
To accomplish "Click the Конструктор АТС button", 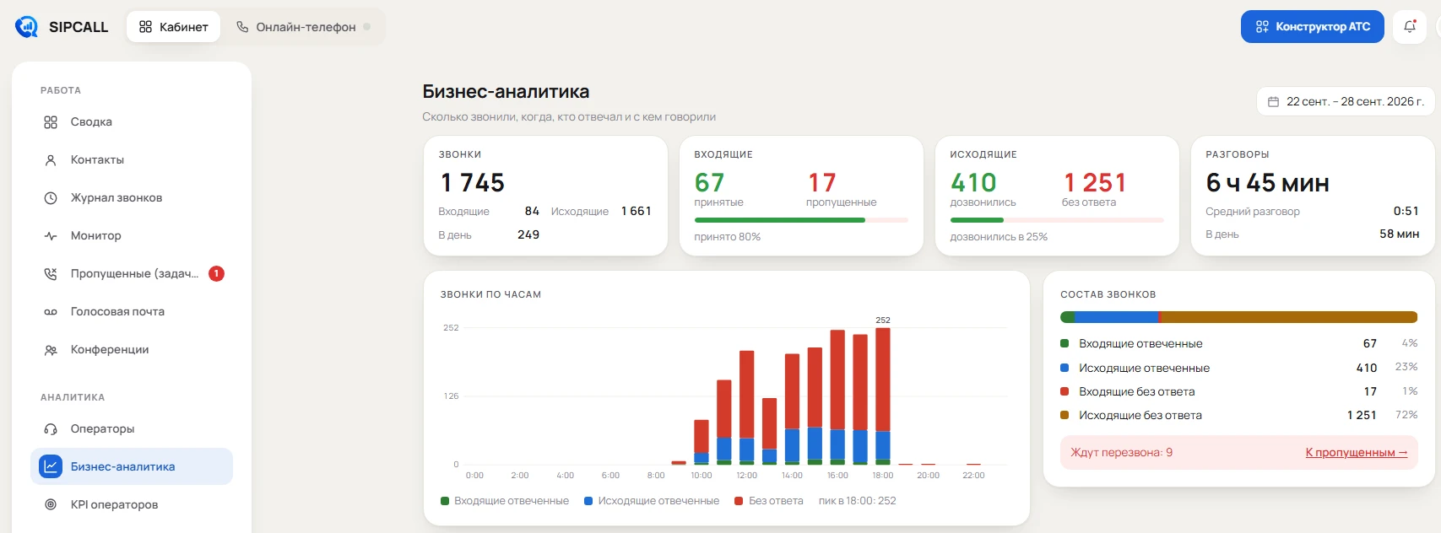I will (1313, 27).
